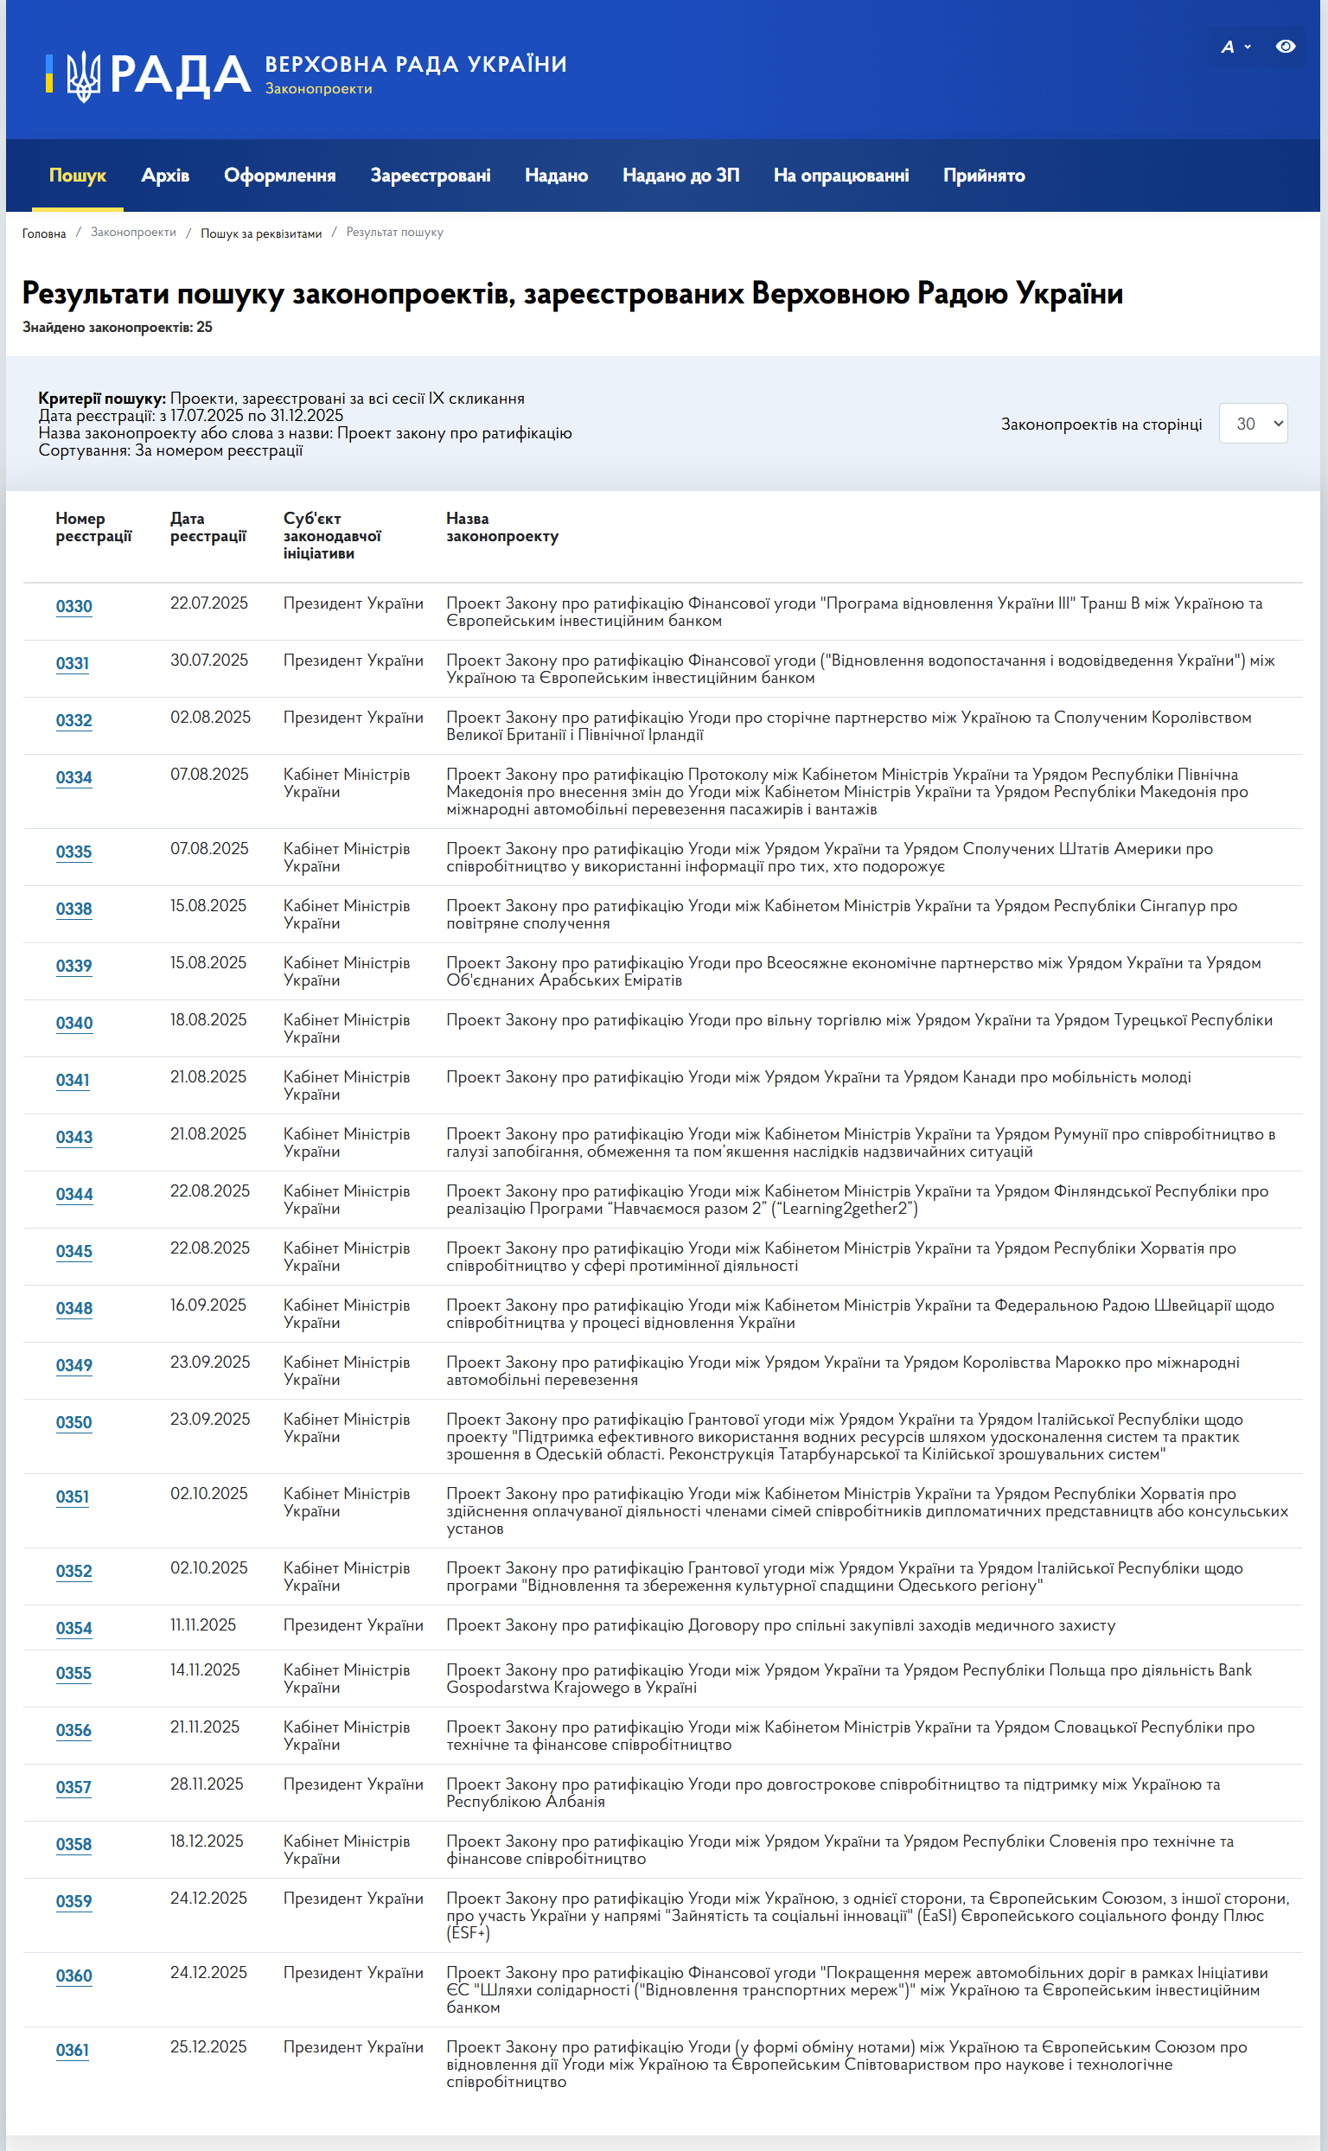This screenshot has height=2151, width=1328.
Task: Open bill number 0358
Action: (x=73, y=1844)
